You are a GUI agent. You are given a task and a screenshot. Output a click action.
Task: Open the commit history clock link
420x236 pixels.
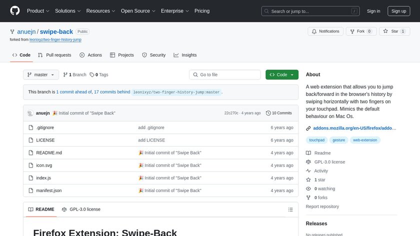click(279, 113)
